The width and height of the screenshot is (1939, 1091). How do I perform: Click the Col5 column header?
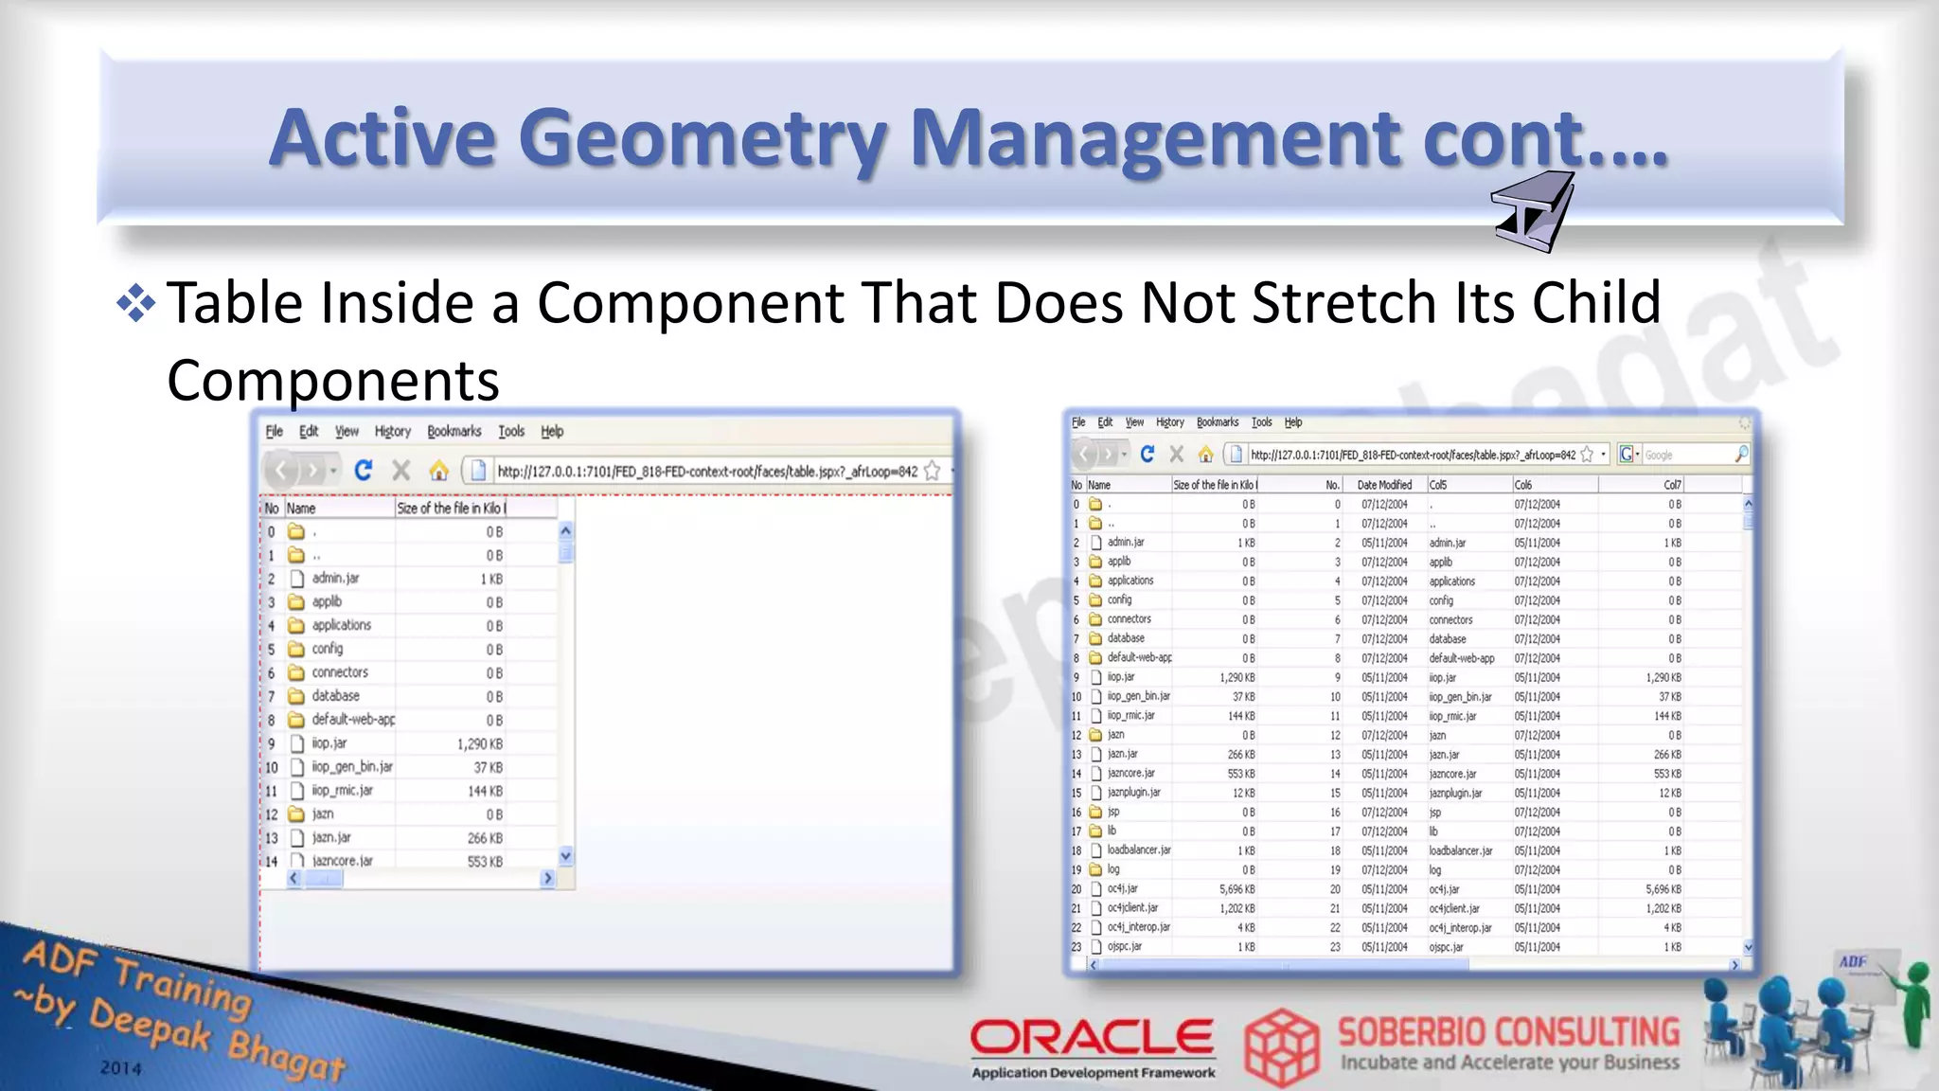coord(1438,485)
